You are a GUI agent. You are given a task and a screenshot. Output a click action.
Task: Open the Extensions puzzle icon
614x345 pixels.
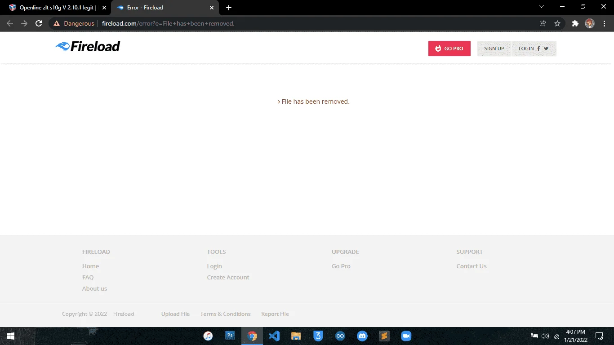coord(575,23)
